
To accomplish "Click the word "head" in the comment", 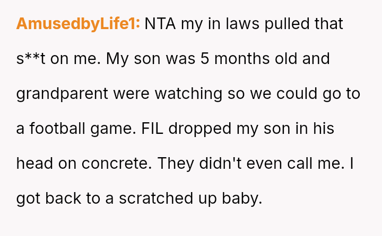I will click(32, 164).
